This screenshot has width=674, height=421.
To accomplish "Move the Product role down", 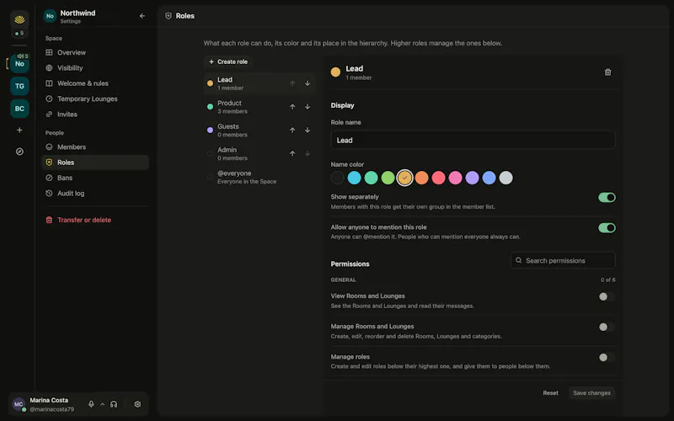I will [308, 107].
